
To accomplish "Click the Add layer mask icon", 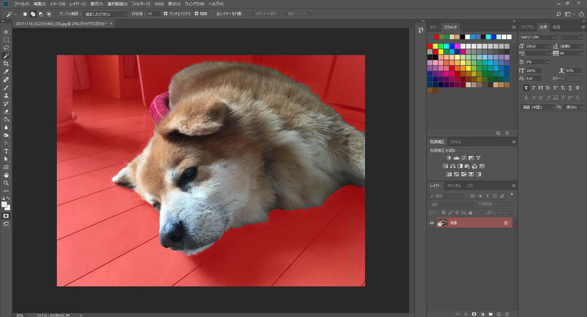I will pos(474,314).
